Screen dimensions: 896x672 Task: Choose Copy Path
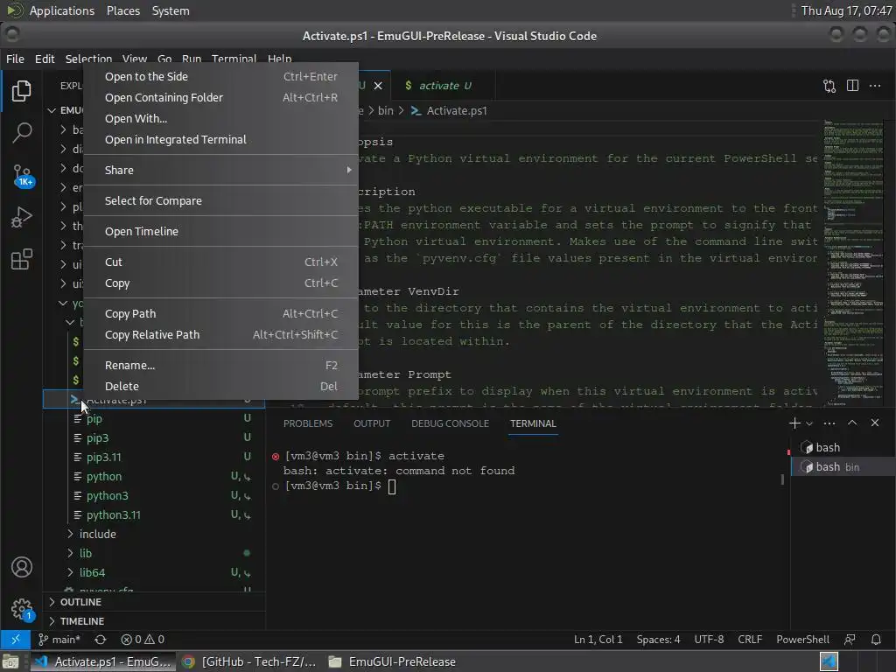click(220, 314)
